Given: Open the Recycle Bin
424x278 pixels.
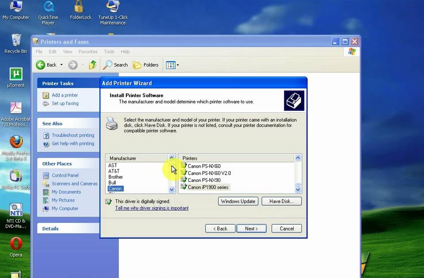Looking at the screenshot, I should point(16,44).
